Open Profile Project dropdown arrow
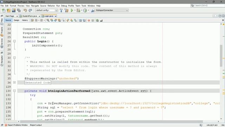This screenshot has width=225, height=127. tap(88, 10)
